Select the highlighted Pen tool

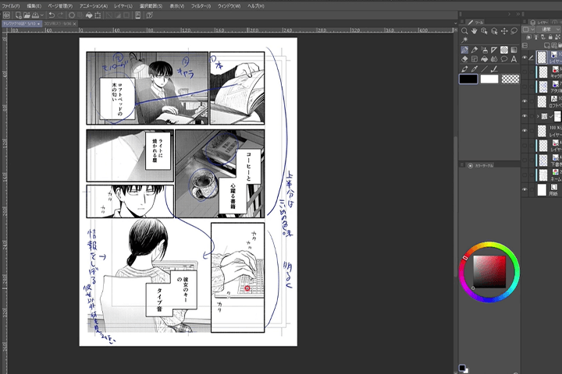[x=464, y=50]
